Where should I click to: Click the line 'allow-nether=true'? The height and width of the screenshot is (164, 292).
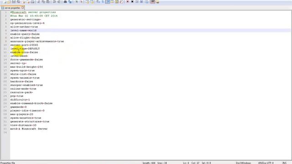coord(24,27)
